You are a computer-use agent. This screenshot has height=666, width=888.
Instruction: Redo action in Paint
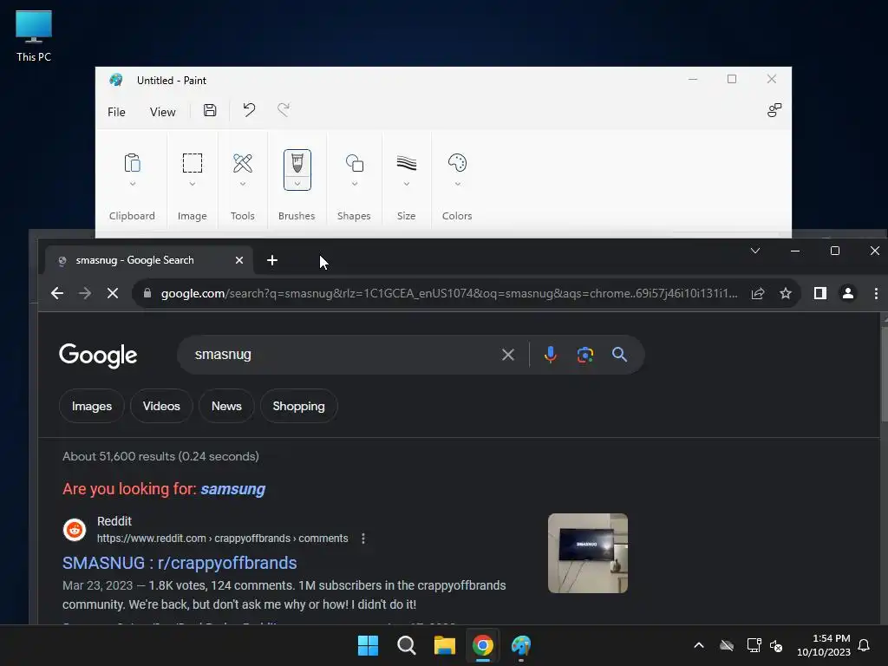pyautogui.click(x=284, y=110)
